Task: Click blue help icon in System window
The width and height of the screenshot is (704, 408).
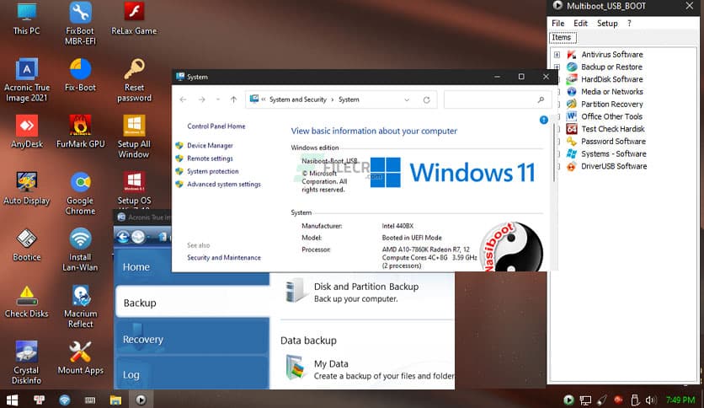Action: (x=543, y=120)
